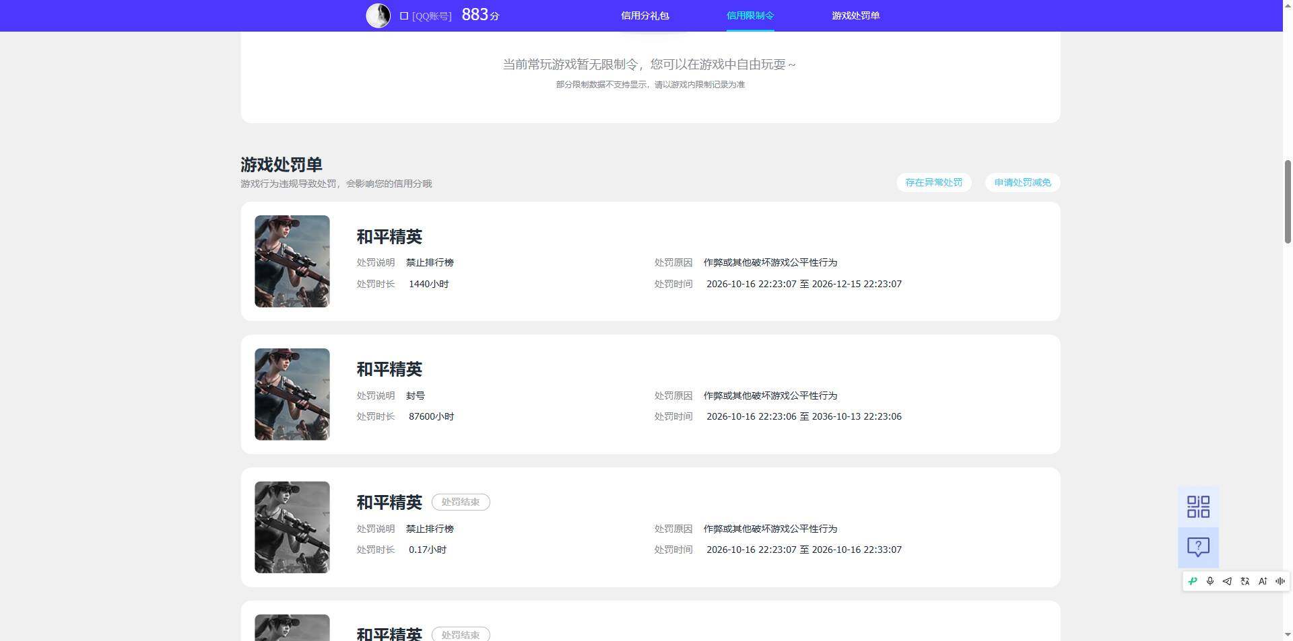Click the scrollbar up arrow

pyautogui.click(x=1288, y=5)
